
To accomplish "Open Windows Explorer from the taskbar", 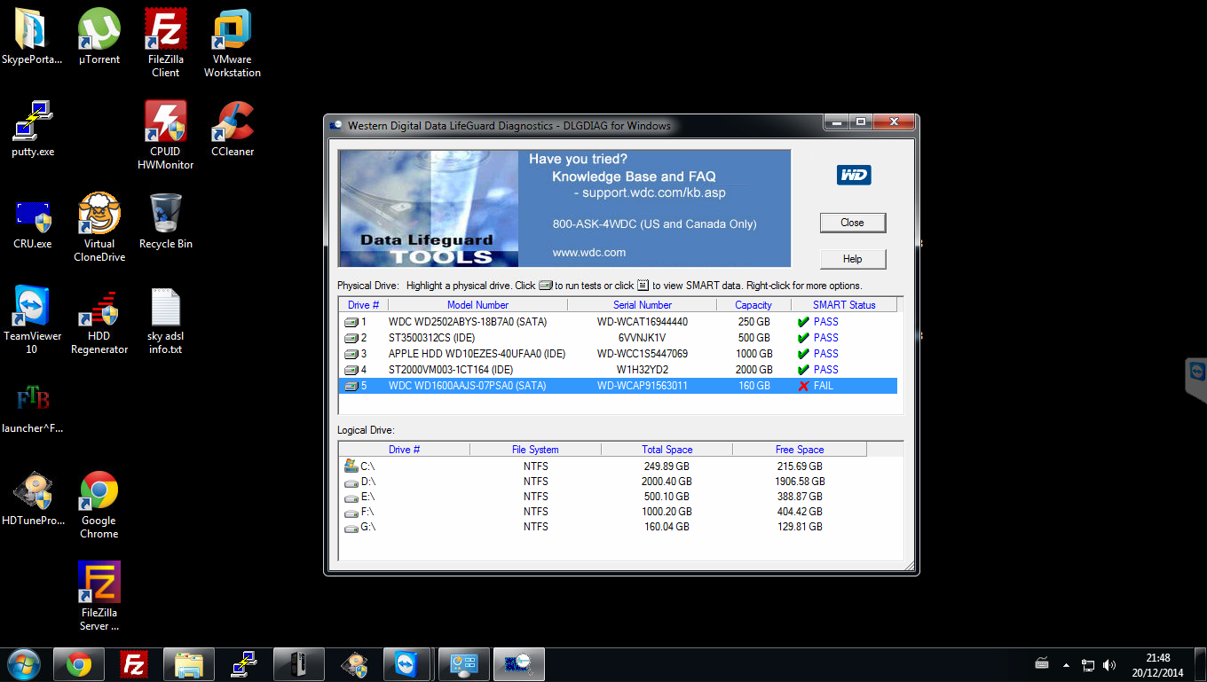I will pyautogui.click(x=189, y=664).
